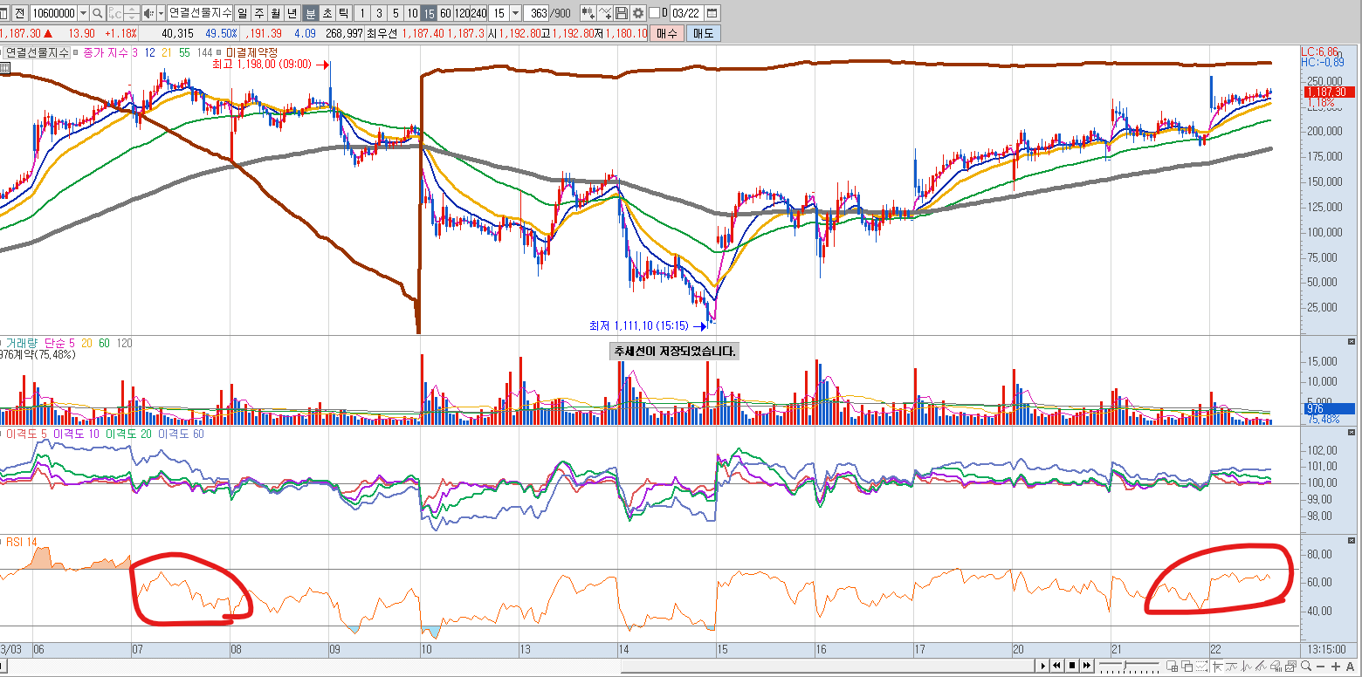The image size is (1362, 677).
Task: Expand the symbol code 10600000 dropdown
Action: point(83,13)
